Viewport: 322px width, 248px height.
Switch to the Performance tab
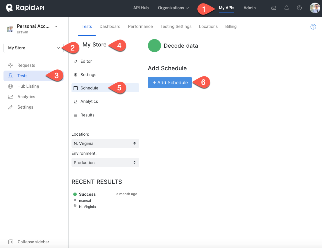[x=140, y=26]
